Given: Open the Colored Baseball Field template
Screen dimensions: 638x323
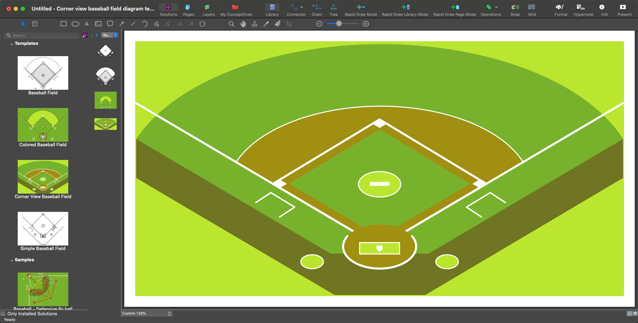Looking at the screenshot, I should click(x=43, y=127).
